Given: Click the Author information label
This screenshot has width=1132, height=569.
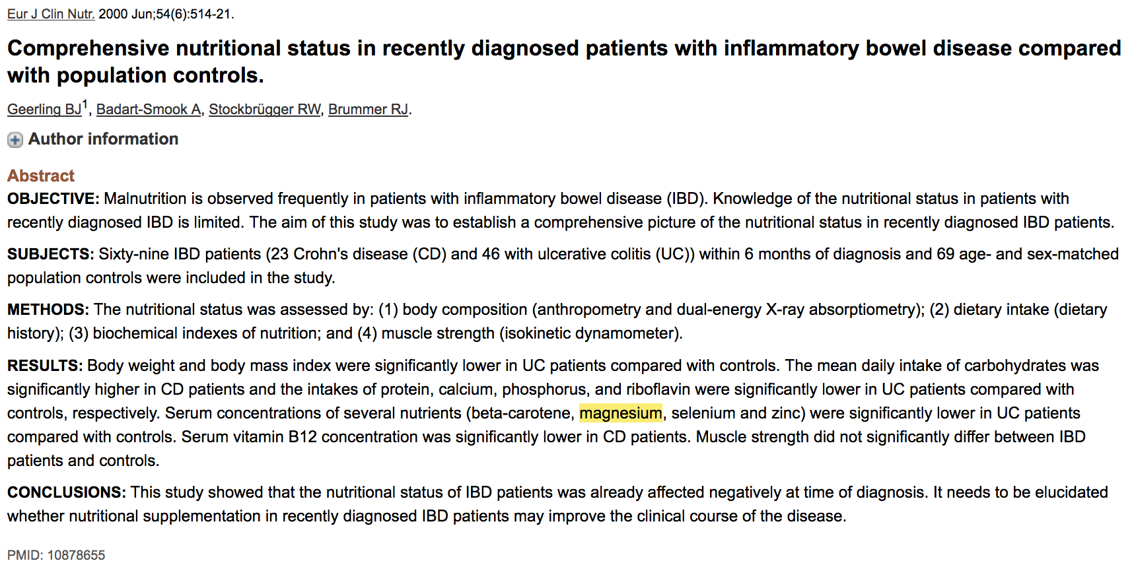Looking at the screenshot, I should click(x=103, y=139).
